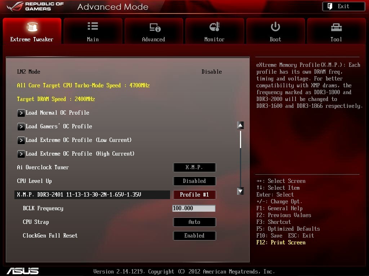Screen dimensions: 369x276
Task: Open the X.M.P. Profile #1 selector
Action: pyautogui.click(x=194, y=194)
